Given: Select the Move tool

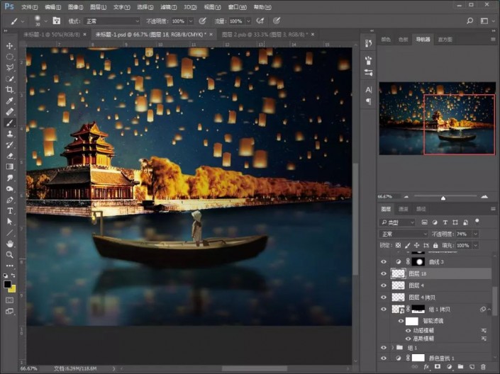Looking at the screenshot, I should (9, 46).
